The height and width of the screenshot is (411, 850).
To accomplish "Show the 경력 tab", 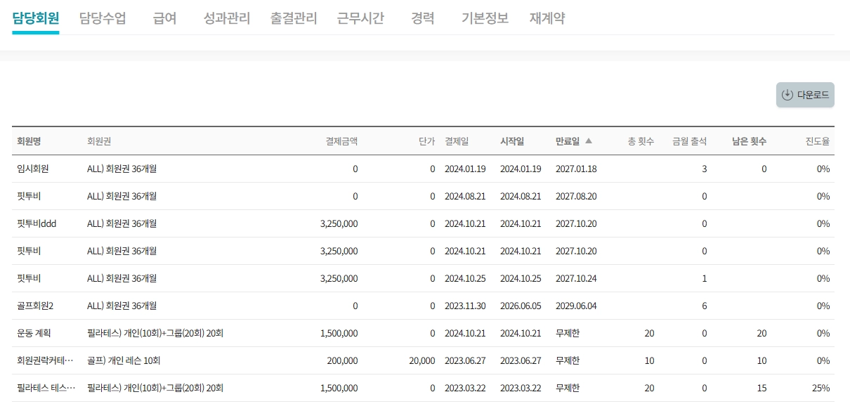I will pos(422,18).
